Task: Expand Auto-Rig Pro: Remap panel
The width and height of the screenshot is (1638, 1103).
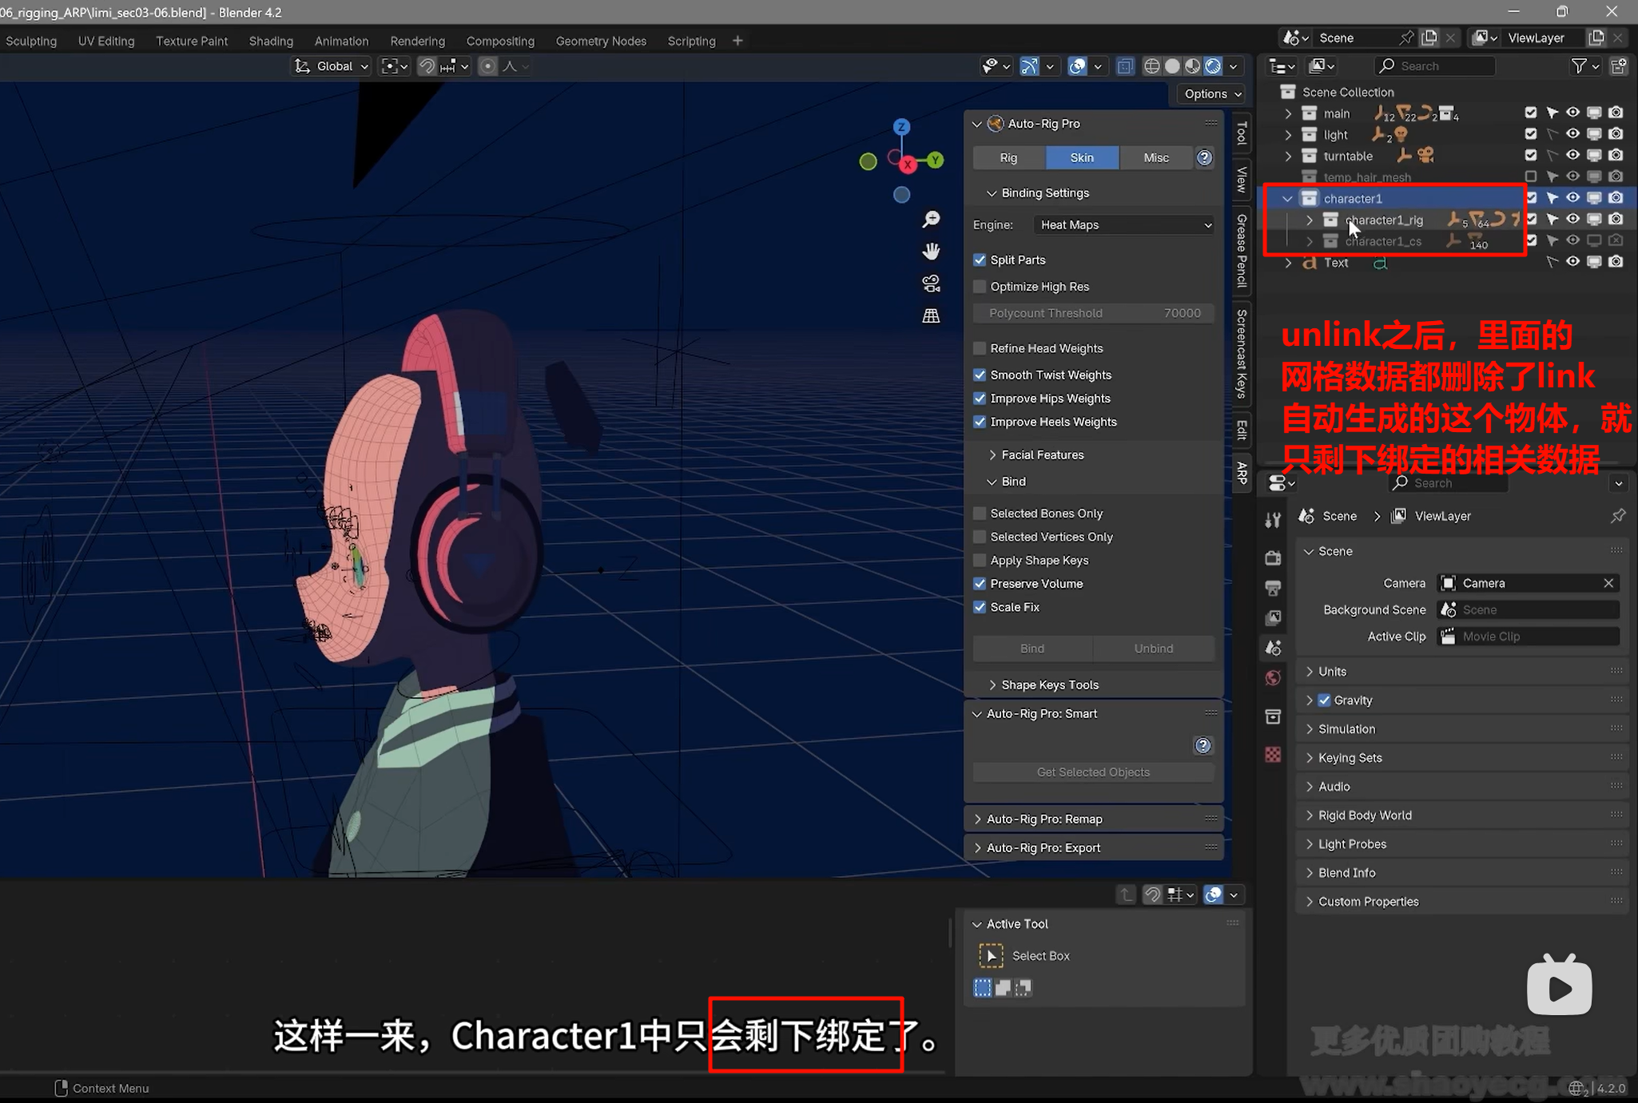Action: click(1093, 819)
